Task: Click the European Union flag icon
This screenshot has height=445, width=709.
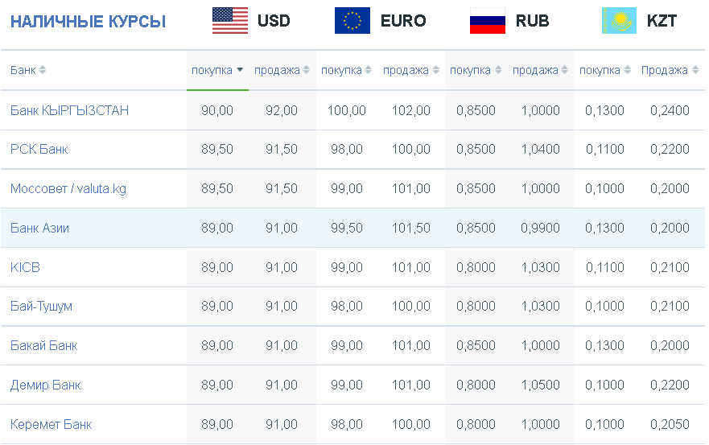Action: (352, 20)
